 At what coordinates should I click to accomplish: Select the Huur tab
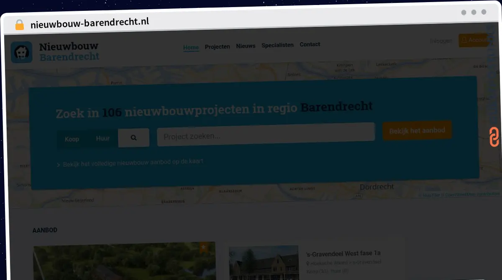(x=102, y=138)
